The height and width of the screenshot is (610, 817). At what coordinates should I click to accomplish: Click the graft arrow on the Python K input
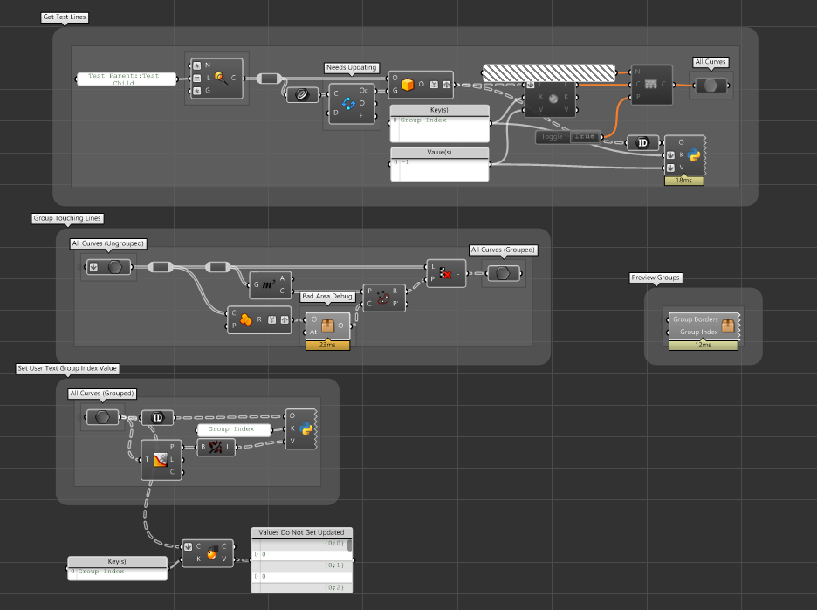pos(671,155)
